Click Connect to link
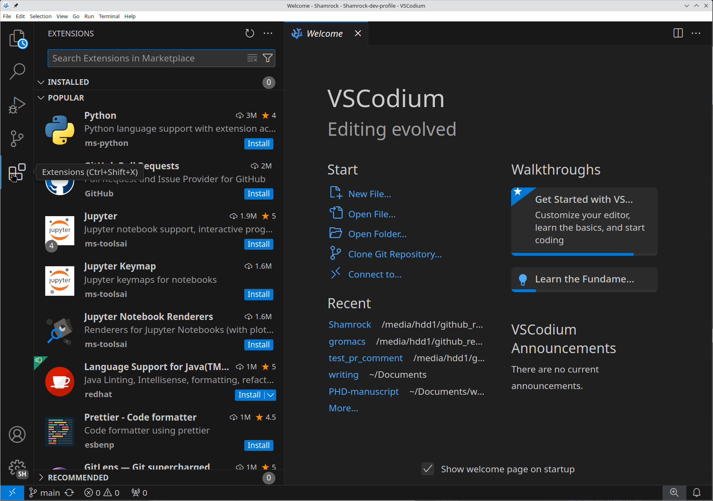The width and height of the screenshot is (713, 501). pos(375,274)
